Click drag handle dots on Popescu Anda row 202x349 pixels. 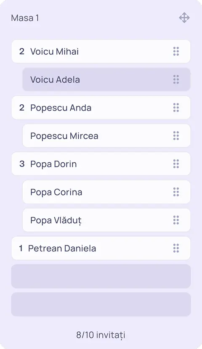point(176,108)
